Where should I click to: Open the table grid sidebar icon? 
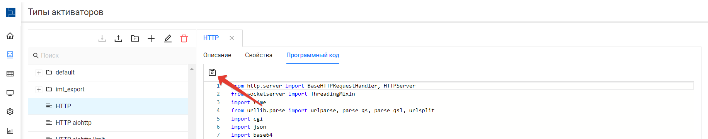(x=10, y=74)
